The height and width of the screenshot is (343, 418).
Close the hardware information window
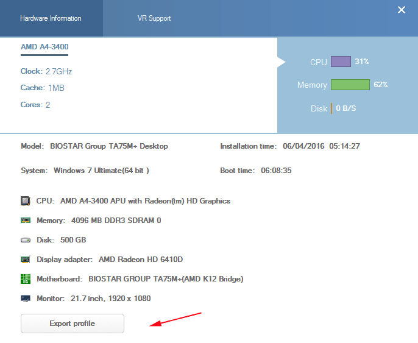[401, 10]
